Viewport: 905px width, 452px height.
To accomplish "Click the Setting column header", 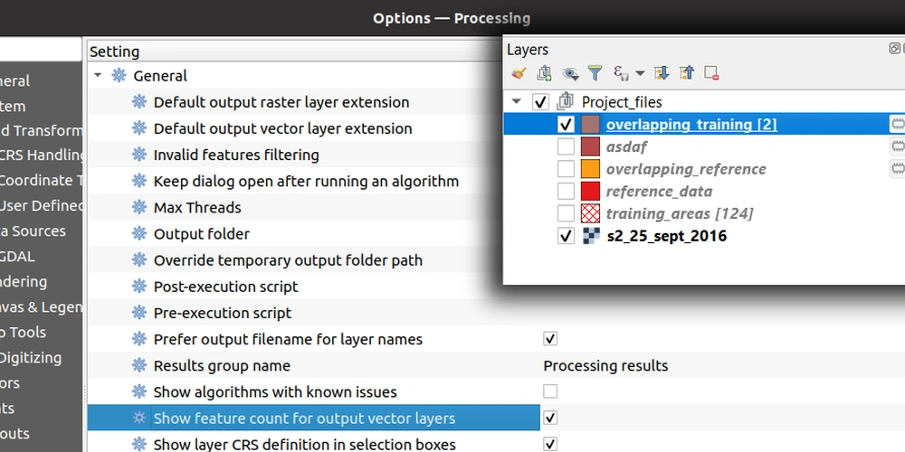I will point(294,52).
